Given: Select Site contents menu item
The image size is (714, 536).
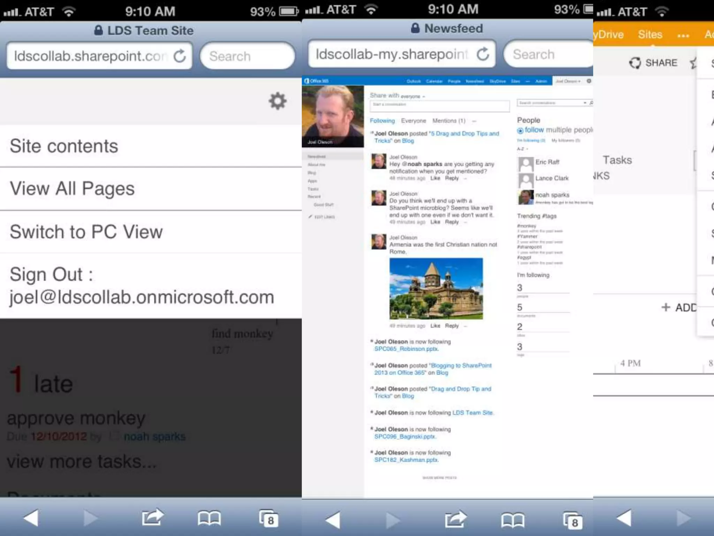Looking at the screenshot, I should pos(64,146).
